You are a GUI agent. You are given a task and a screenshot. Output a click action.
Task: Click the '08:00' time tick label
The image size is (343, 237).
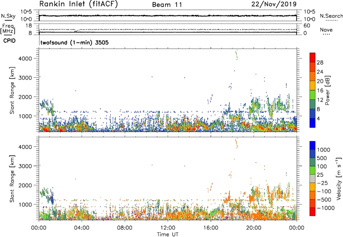point(125,228)
